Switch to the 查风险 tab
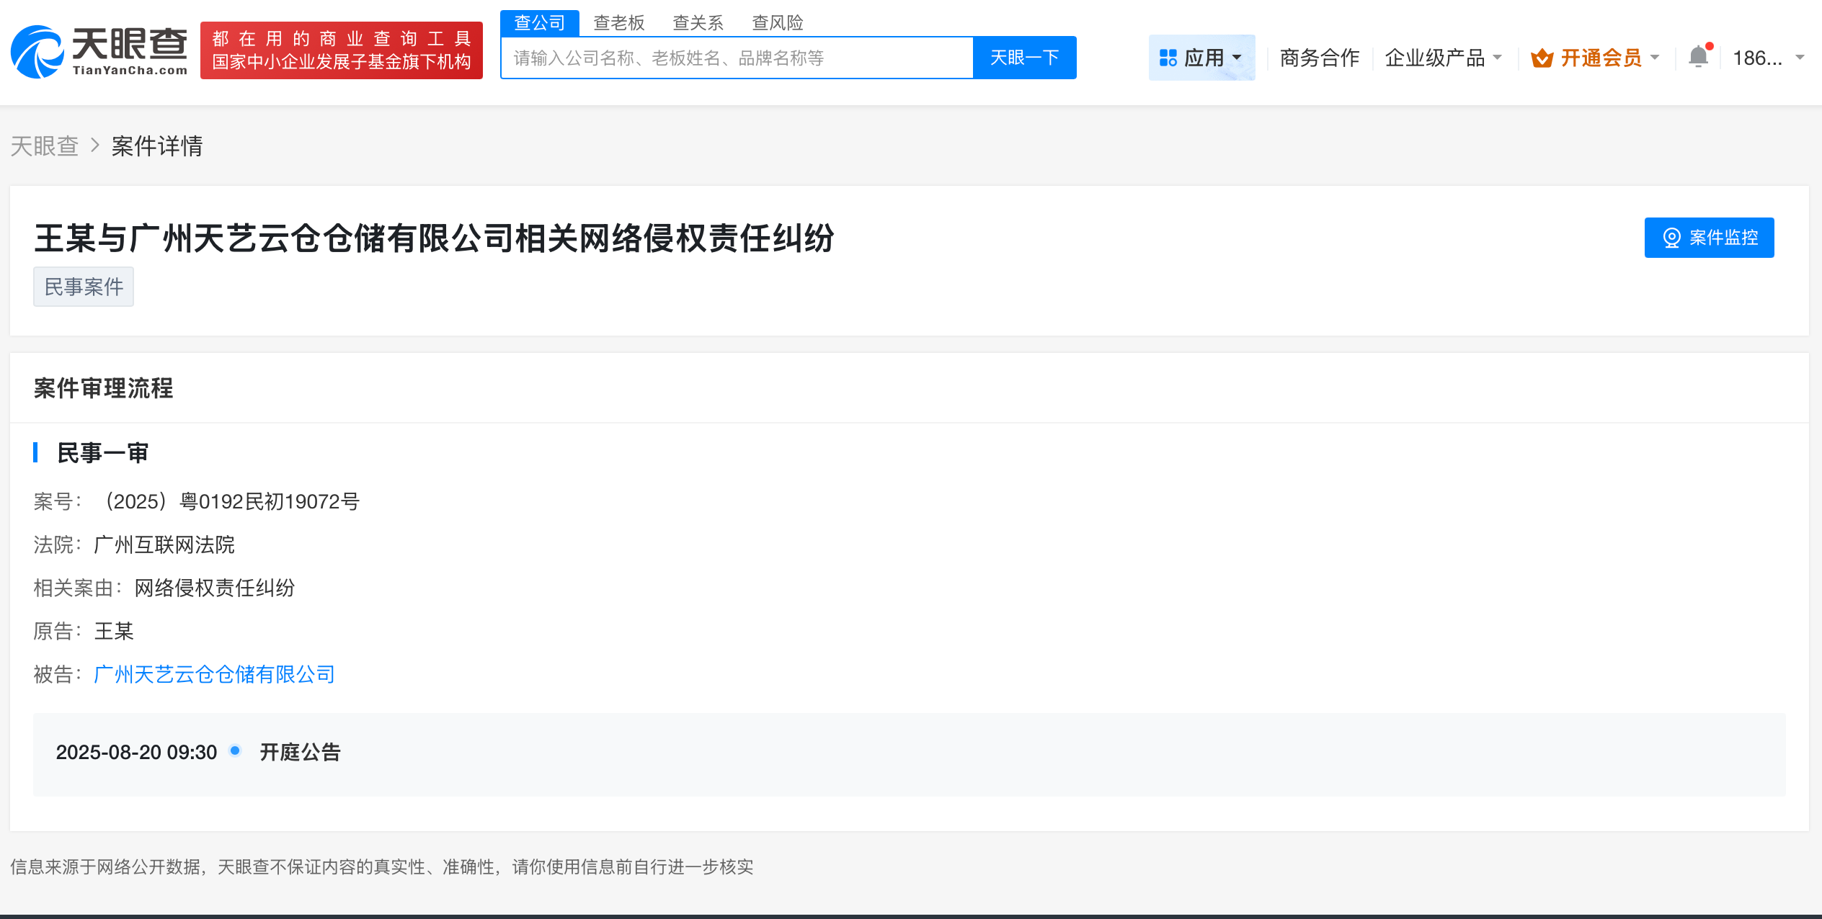 pos(777,22)
